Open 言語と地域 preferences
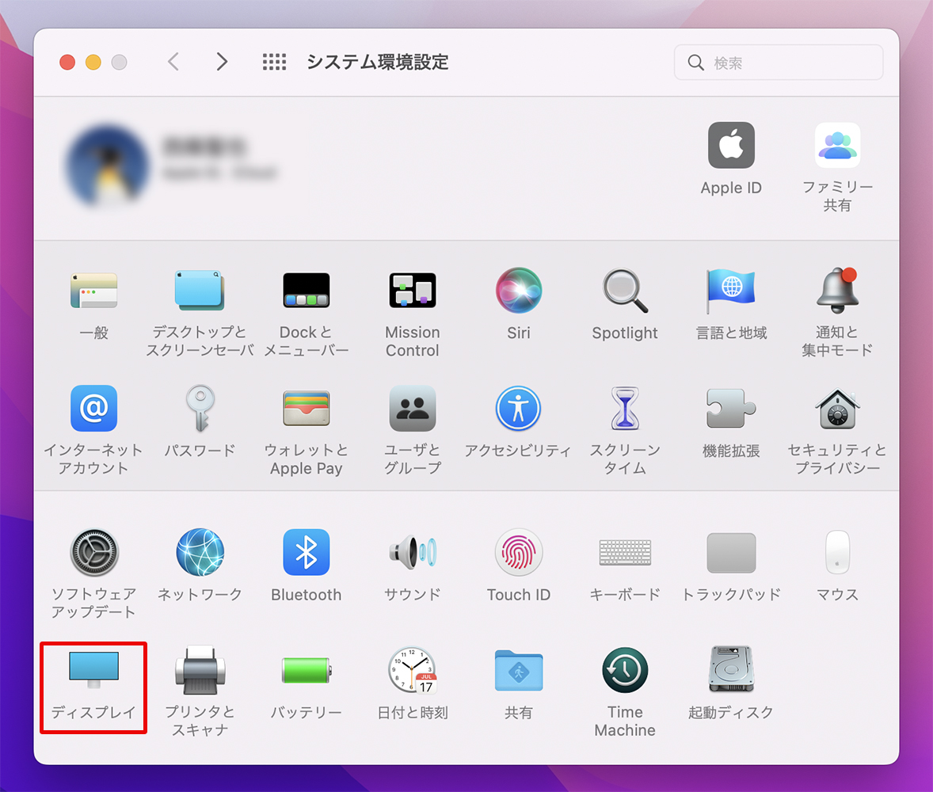 (731, 291)
